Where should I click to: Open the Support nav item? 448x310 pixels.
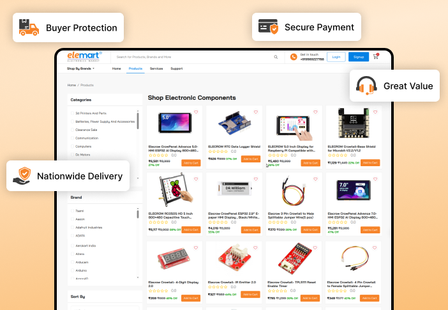177,68
